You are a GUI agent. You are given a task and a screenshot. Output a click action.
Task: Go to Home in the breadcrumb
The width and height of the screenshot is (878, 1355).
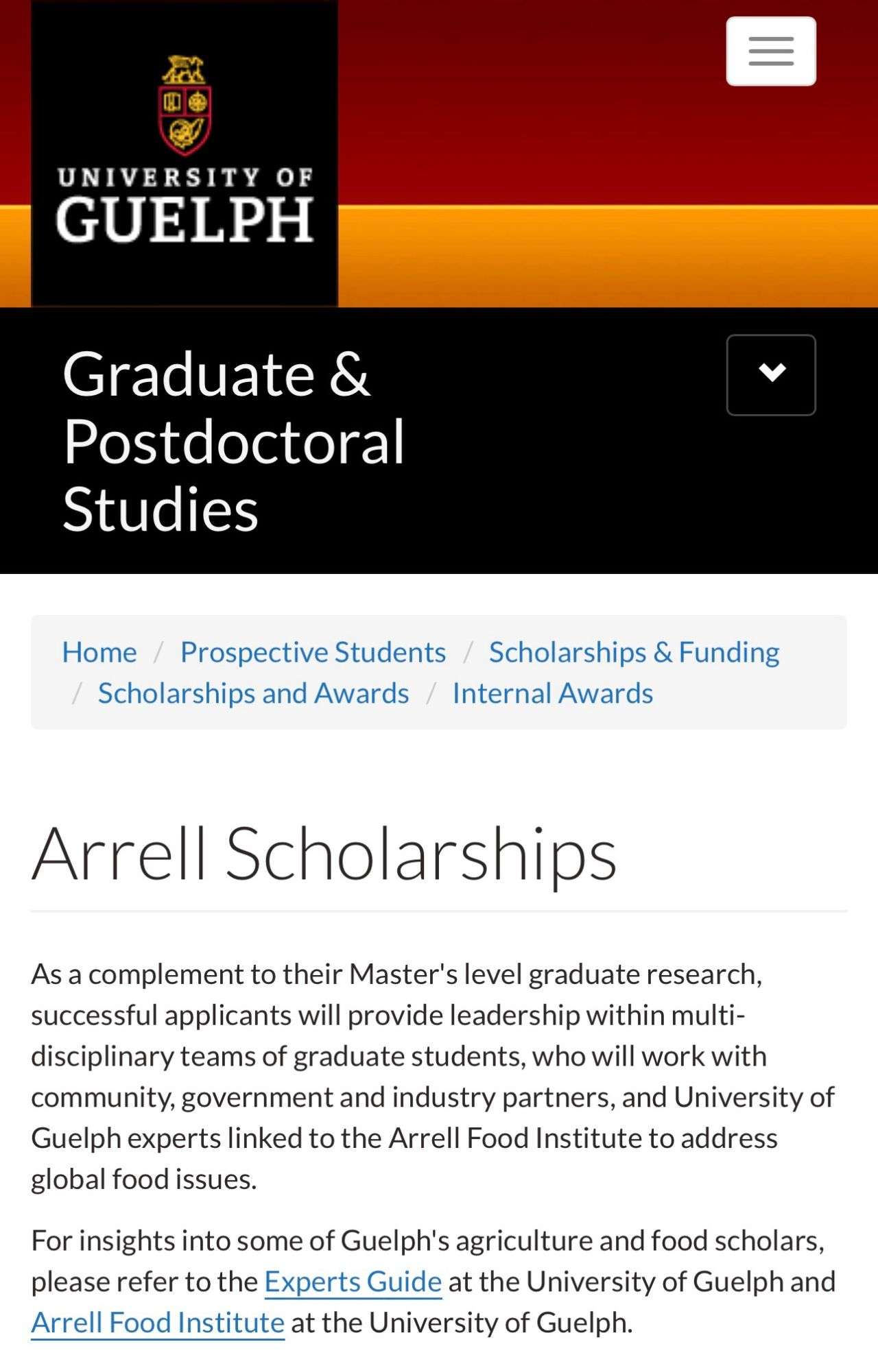[99, 652]
